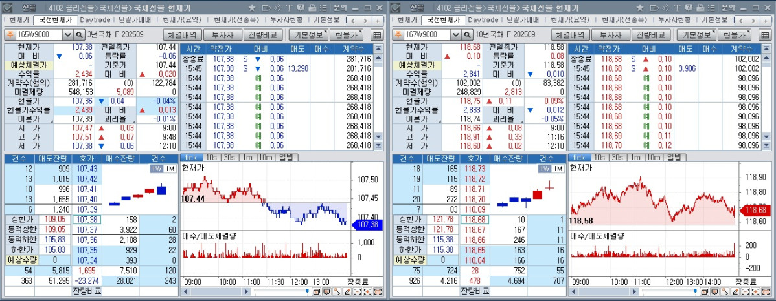Zoom in the 10-year chart

756,291
